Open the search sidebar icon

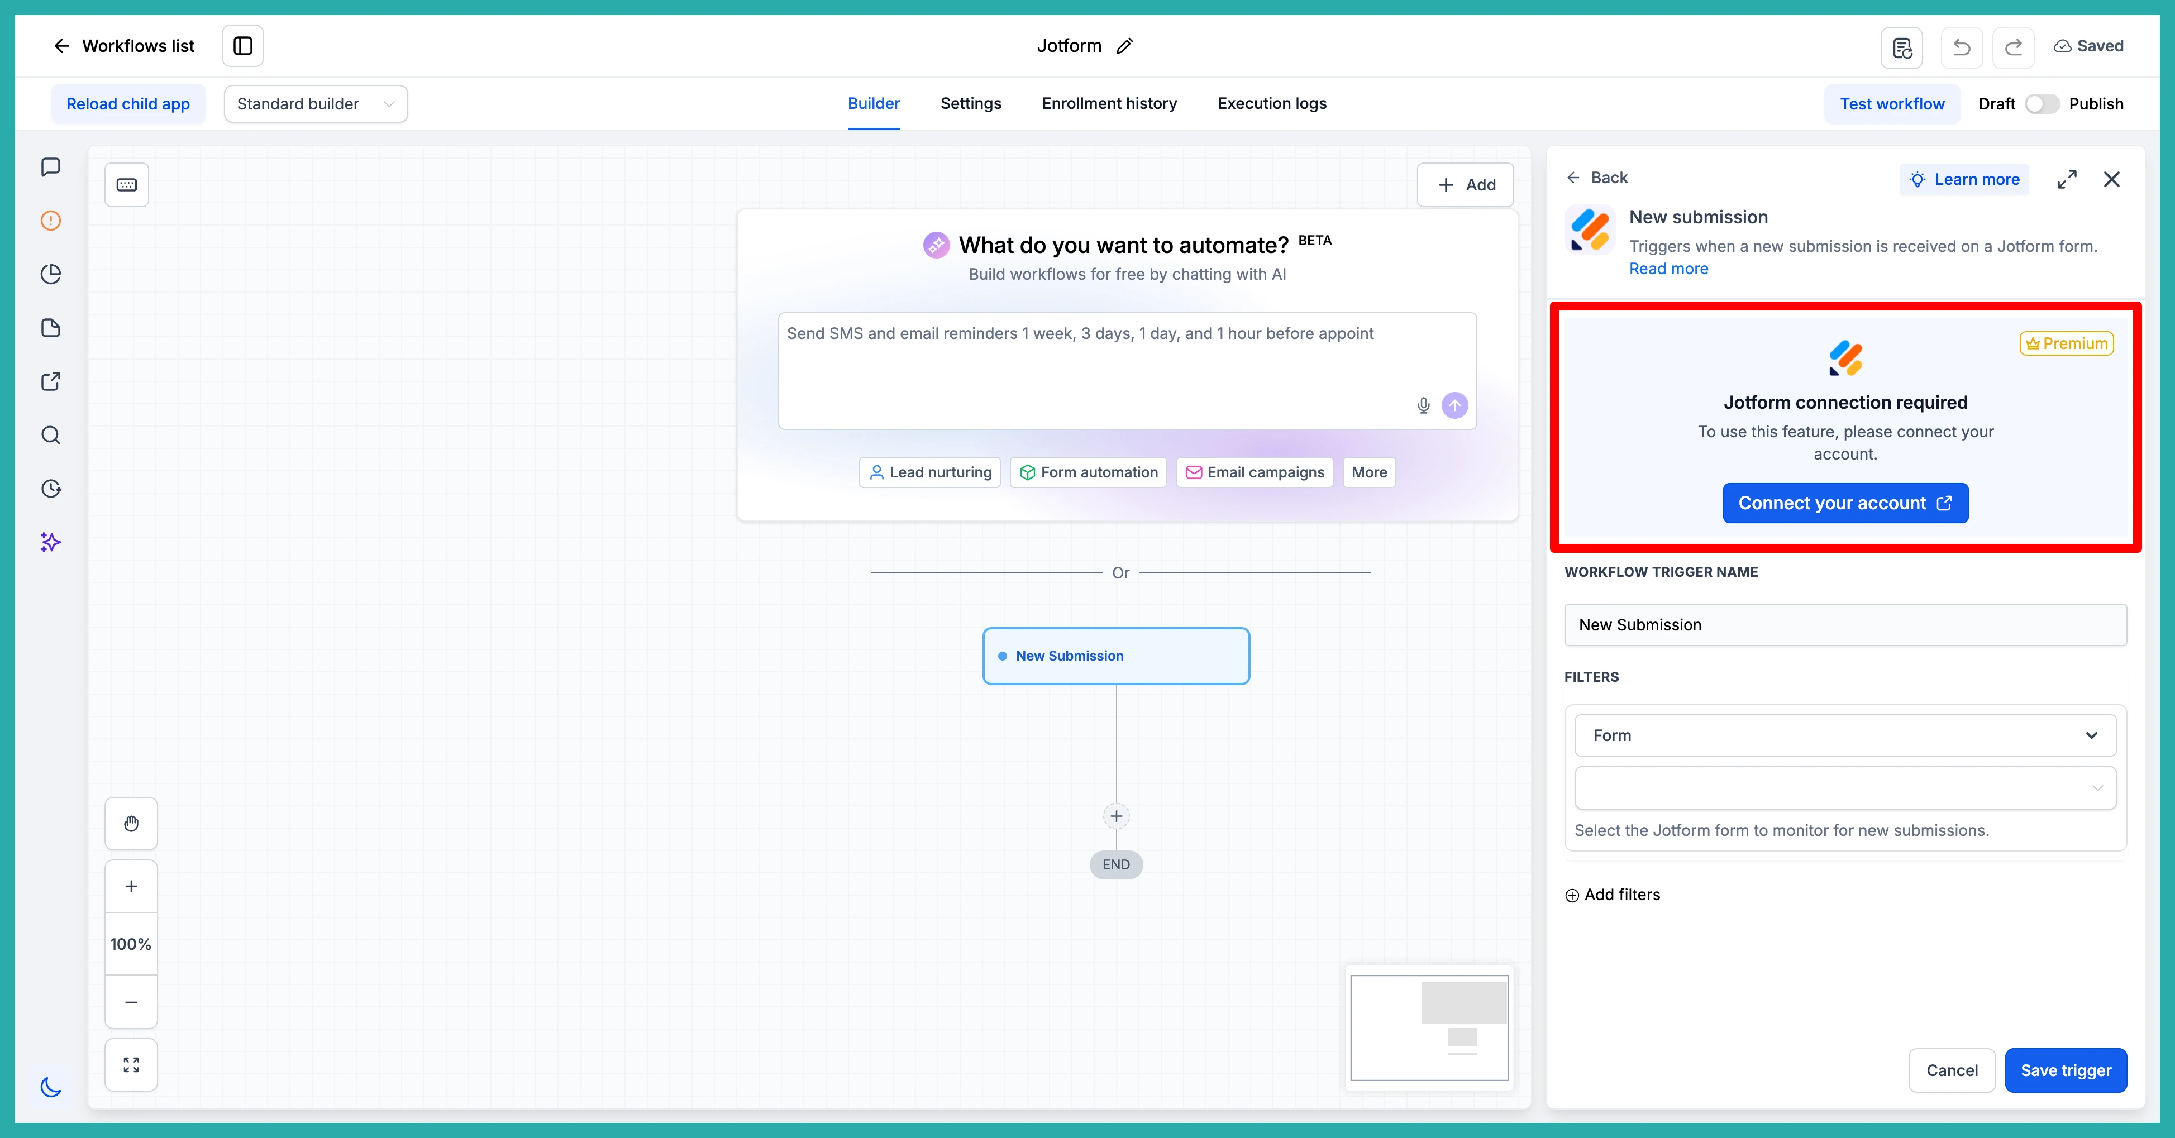pos(51,435)
